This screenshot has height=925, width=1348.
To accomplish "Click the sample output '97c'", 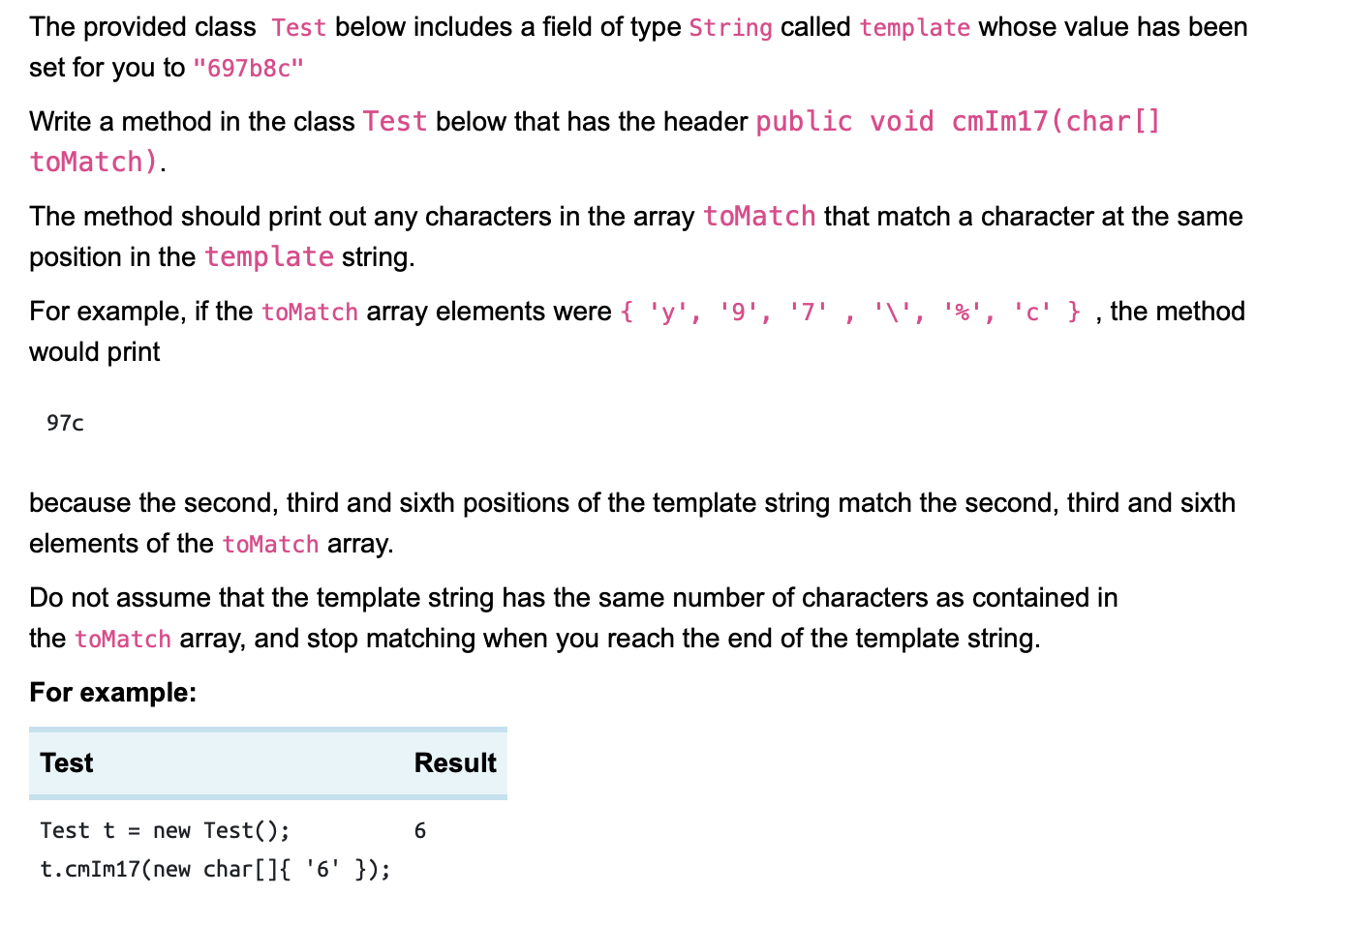I will tap(65, 423).
